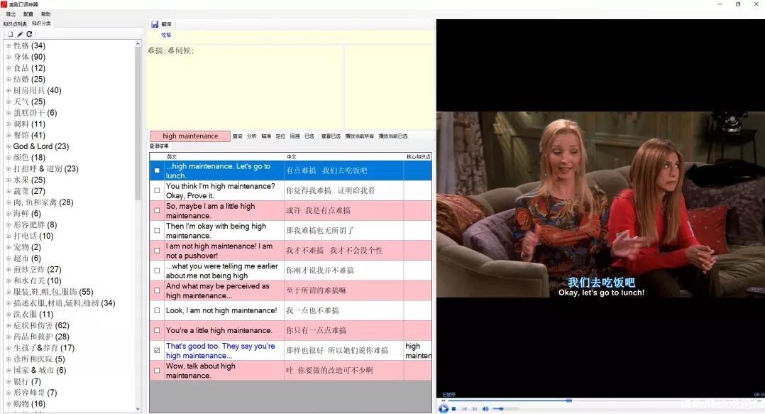Click the blue floppy disk save icon
Viewport: 765px width, 414px height.
pos(155,24)
